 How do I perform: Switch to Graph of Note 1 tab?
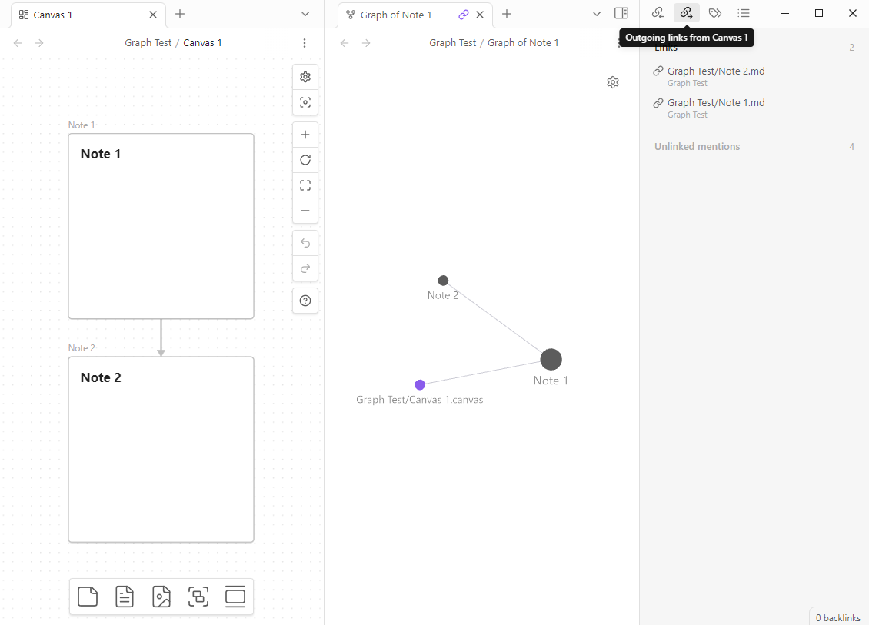[x=415, y=15]
